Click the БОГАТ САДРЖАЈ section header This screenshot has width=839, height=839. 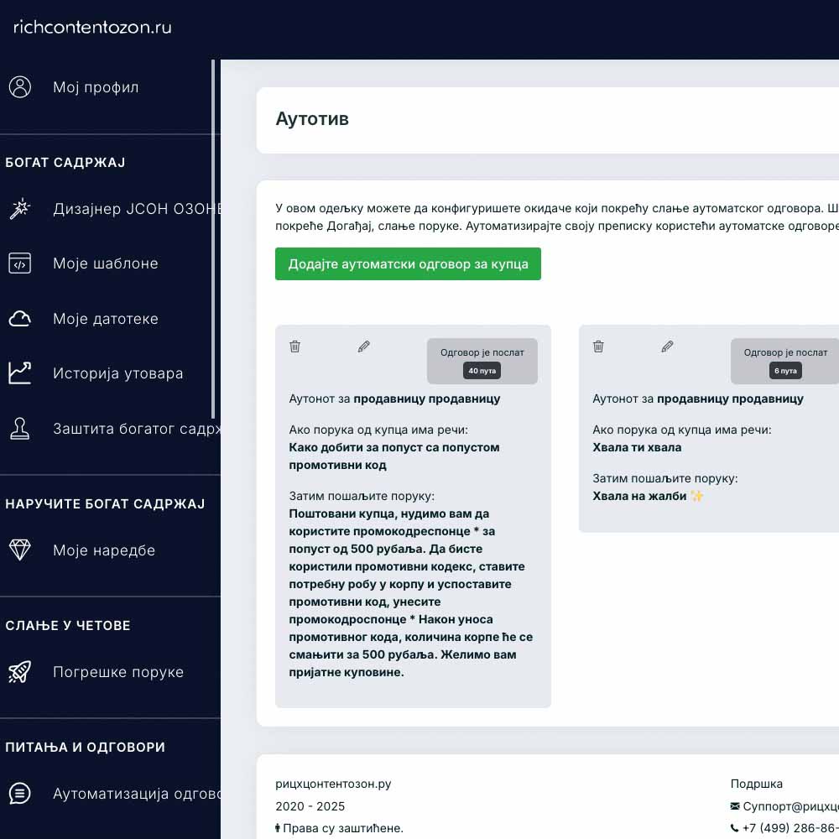click(65, 162)
